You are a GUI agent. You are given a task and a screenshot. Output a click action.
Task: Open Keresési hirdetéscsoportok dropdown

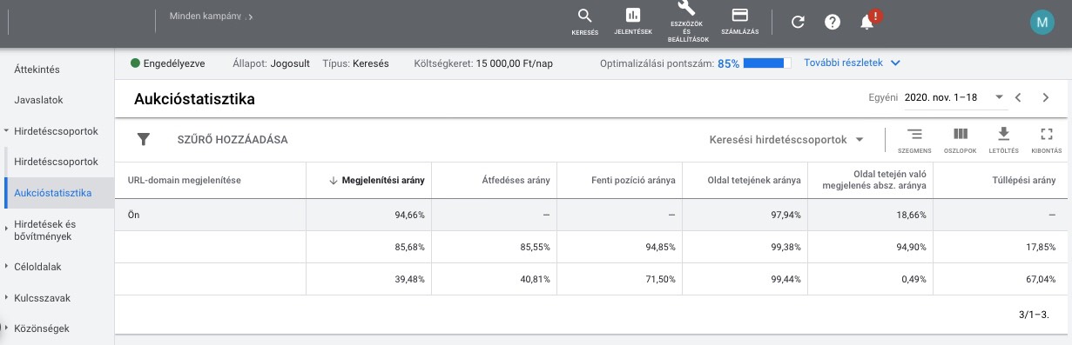(786, 139)
